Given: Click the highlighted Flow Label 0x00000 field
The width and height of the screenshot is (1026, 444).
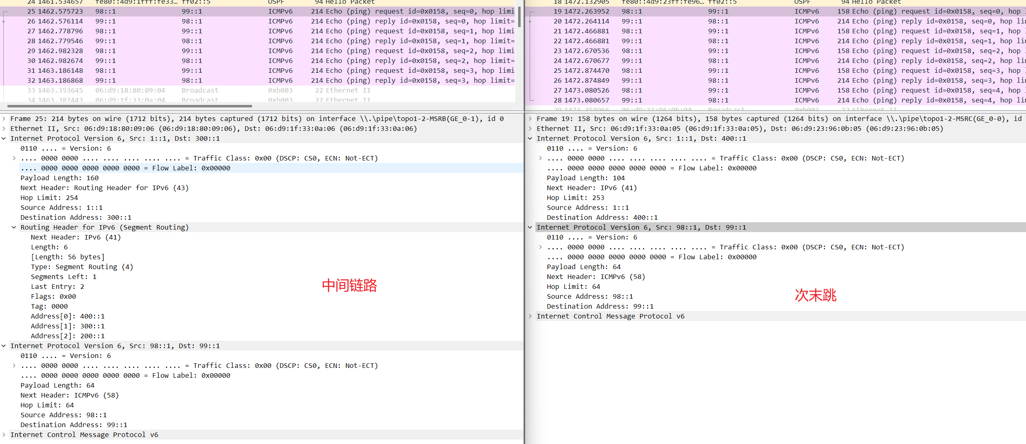Looking at the screenshot, I should tap(125, 168).
